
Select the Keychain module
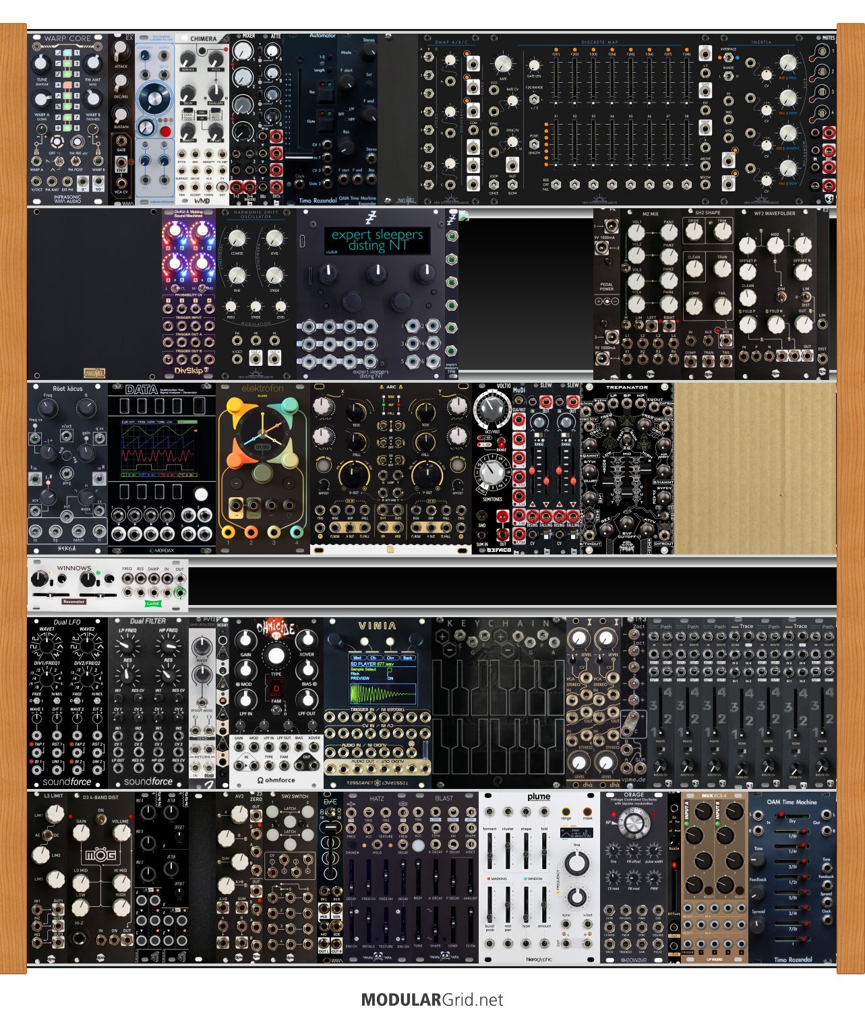(499, 703)
